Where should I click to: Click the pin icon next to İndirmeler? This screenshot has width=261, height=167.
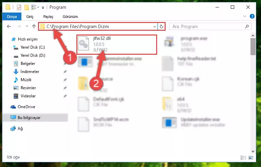(x=65, y=72)
